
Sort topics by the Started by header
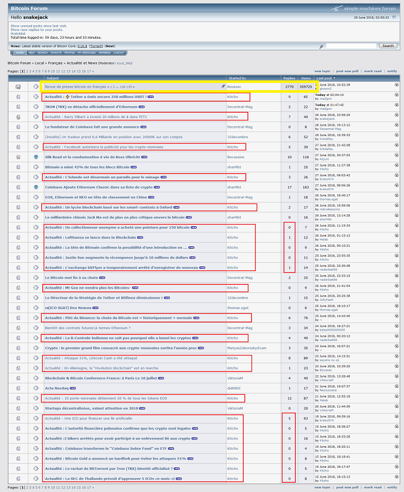tap(238, 78)
